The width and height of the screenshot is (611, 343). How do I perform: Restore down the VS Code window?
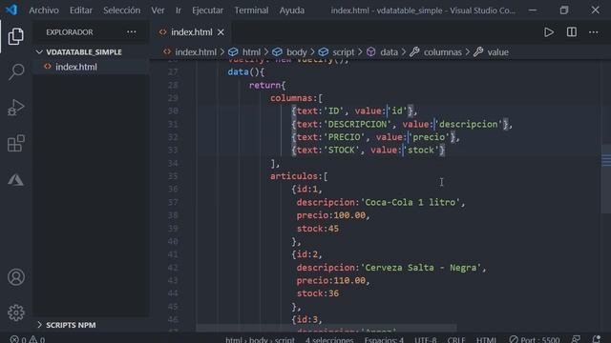point(564,10)
